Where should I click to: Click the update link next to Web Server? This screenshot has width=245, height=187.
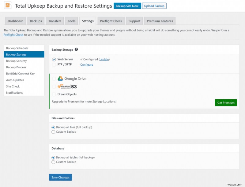pyautogui.click(x=104, y=59)
